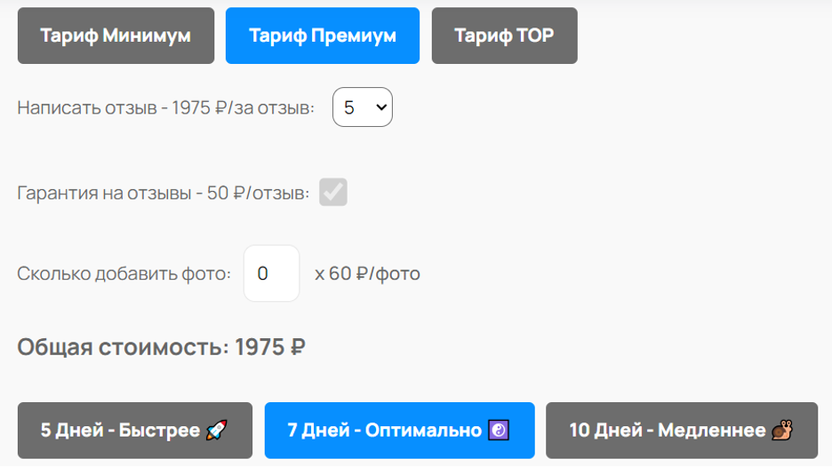Click the value 5 inside the selector
The width and height of the screenshot is (832, 467).
click(x=349, y=108)
